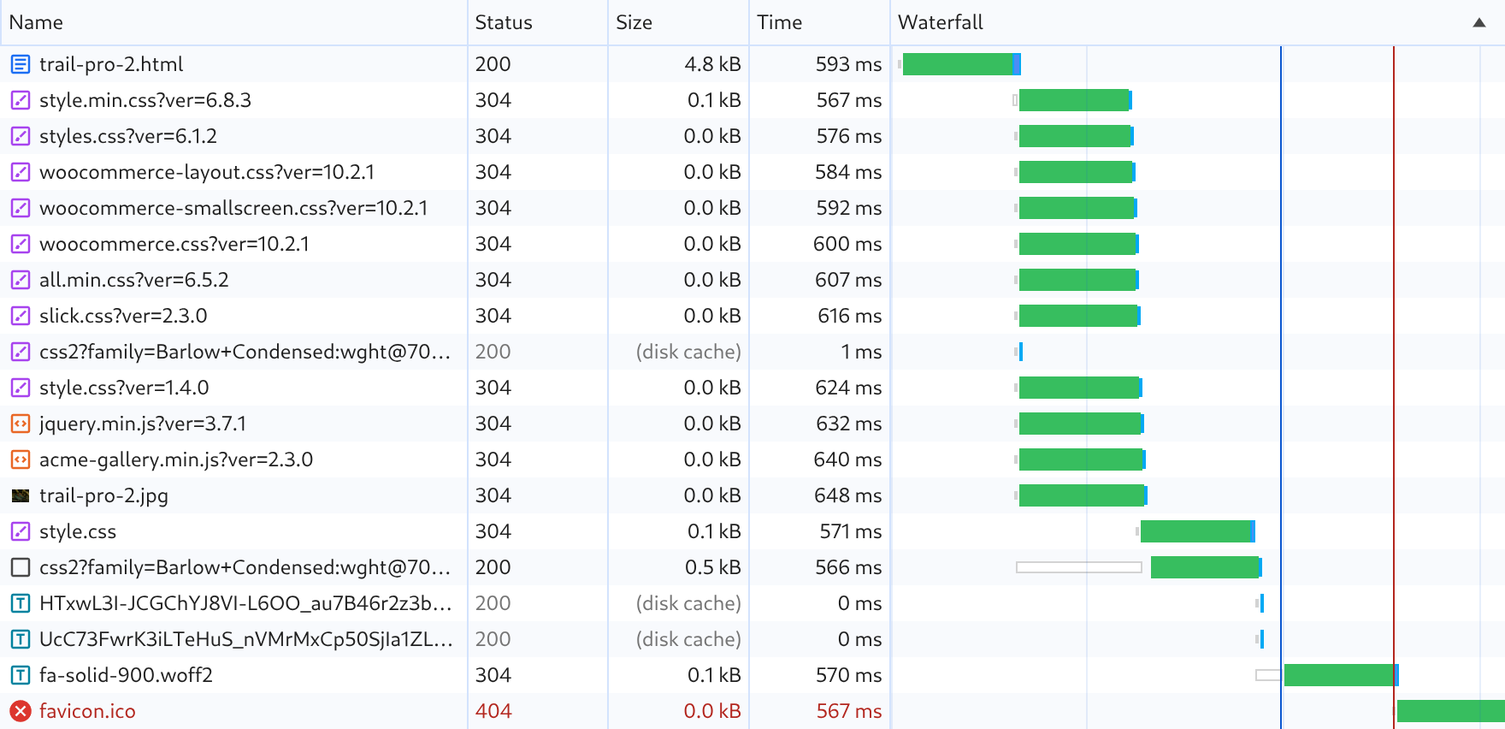Toggle the sort arrow in the Waterfall header
1505x729 pixels.
[x=1479, y=23]
